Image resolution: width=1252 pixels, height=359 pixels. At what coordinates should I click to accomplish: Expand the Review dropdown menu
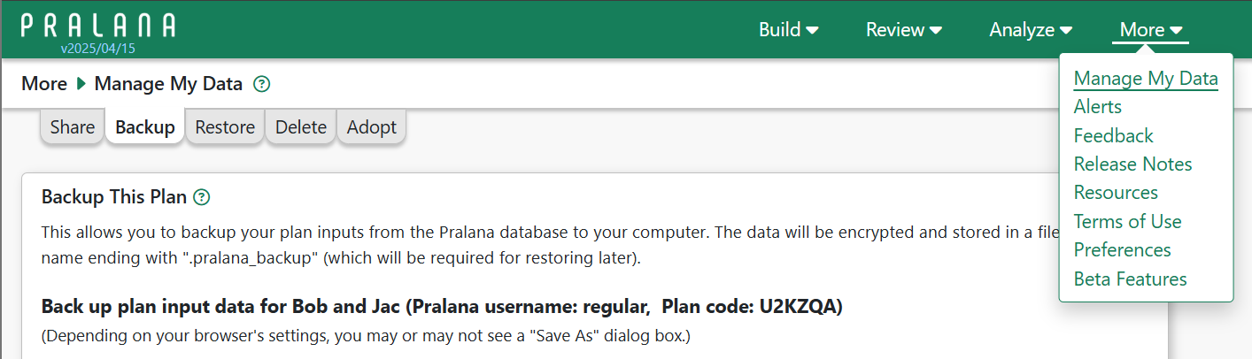(903, 29)
